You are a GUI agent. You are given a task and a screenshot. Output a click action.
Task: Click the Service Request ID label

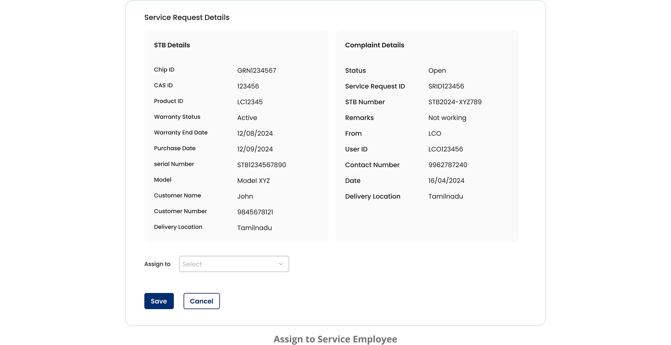click(375, 86)
